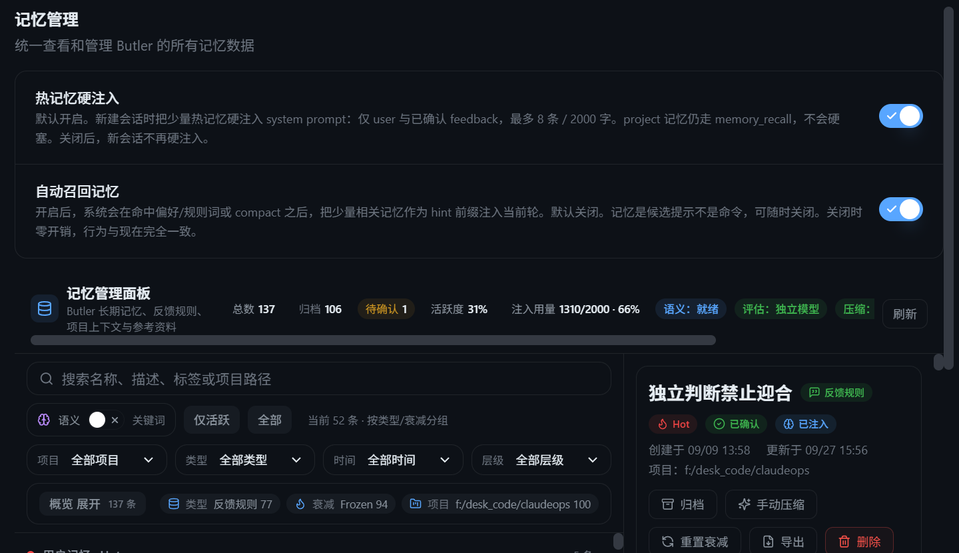
Task: Click the check-circle icon of 已确认 badge
Action: pyautogui.click(x=719, y=424)
